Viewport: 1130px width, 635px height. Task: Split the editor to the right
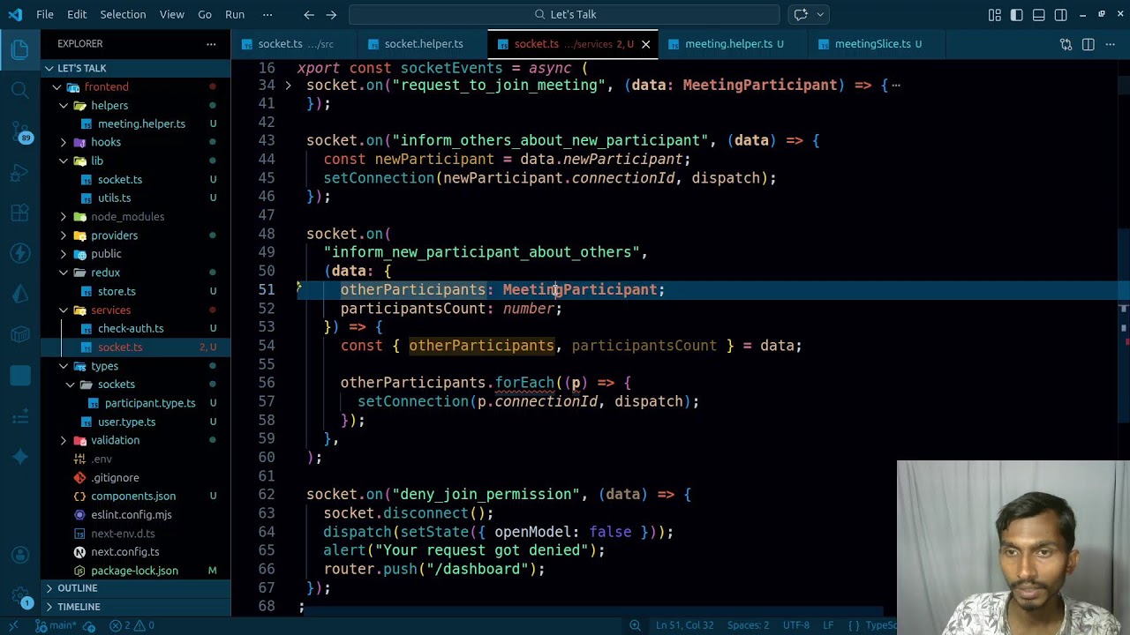[1088, 44]
